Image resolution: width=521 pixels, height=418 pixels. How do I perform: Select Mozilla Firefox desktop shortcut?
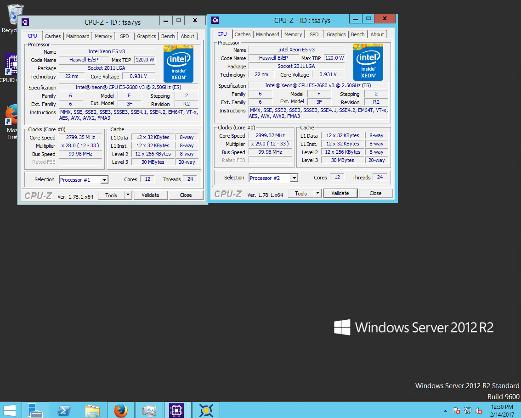(11, 122)
